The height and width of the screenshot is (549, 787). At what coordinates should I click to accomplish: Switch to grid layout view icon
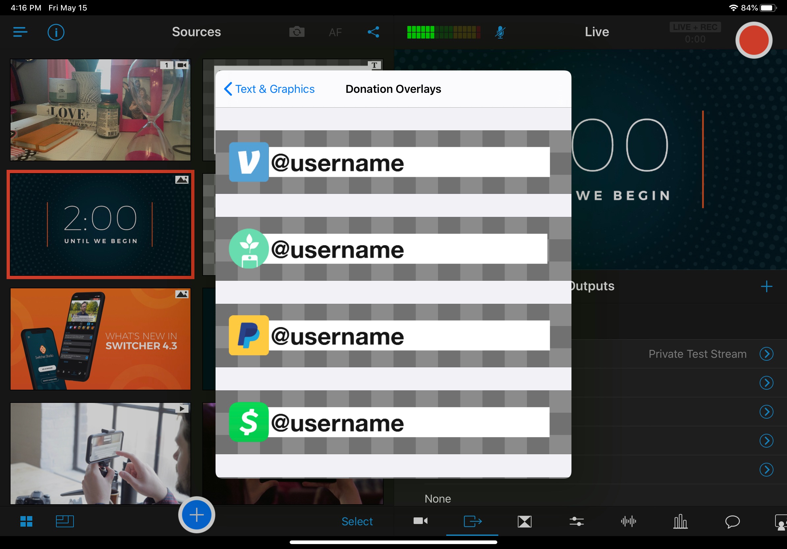click(x=26, y=521)
